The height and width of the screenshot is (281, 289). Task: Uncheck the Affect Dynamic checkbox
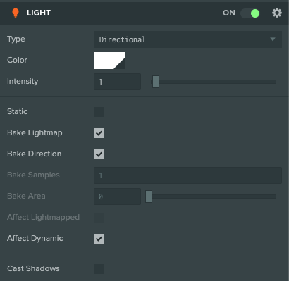(99, 239)
